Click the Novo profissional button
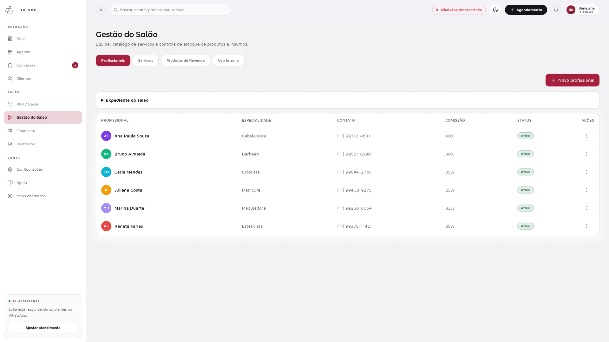The width and height of the screenshot is (609, 342). tap(572, 80)
